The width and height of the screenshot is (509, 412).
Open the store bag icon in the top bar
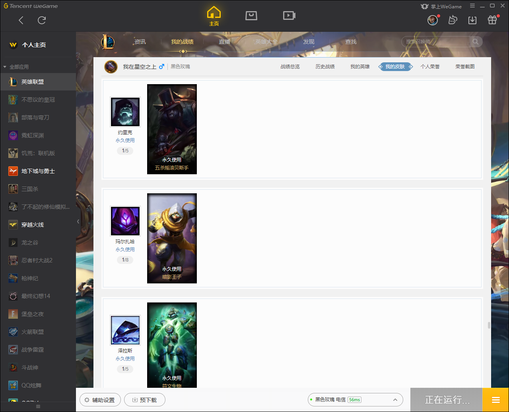pos(251,15)
